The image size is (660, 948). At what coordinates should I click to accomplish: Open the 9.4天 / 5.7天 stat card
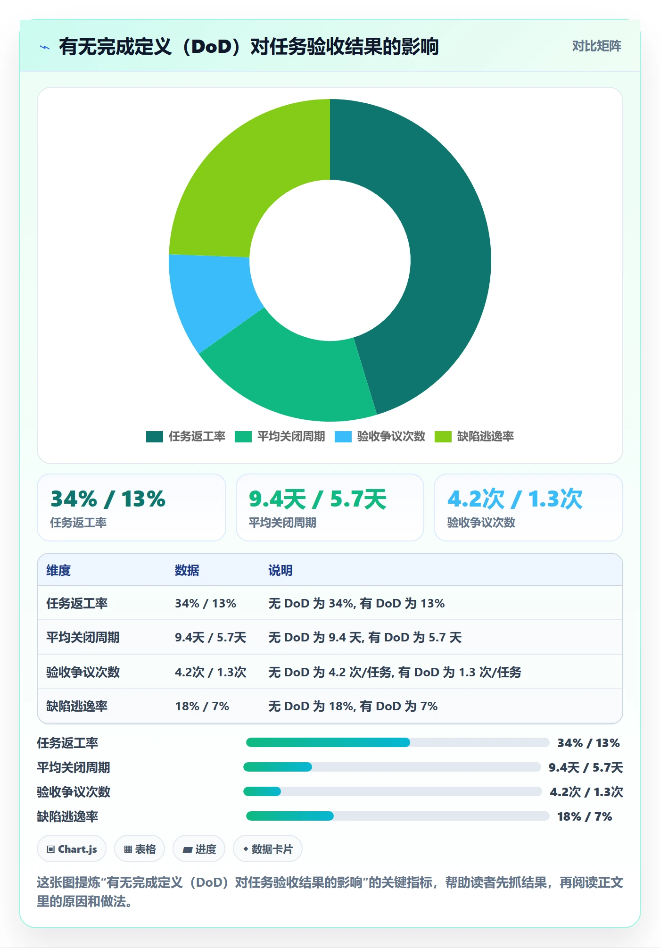click(330, 507)
